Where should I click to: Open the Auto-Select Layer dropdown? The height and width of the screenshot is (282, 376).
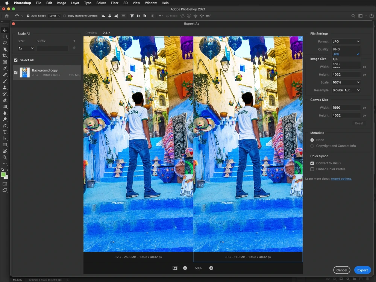coord(55,16)
